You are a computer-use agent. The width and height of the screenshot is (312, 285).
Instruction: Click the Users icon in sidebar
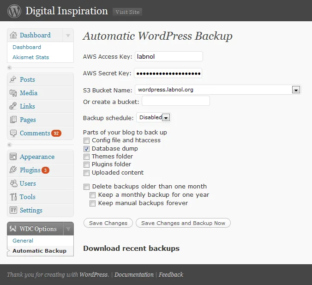(13, 183)
